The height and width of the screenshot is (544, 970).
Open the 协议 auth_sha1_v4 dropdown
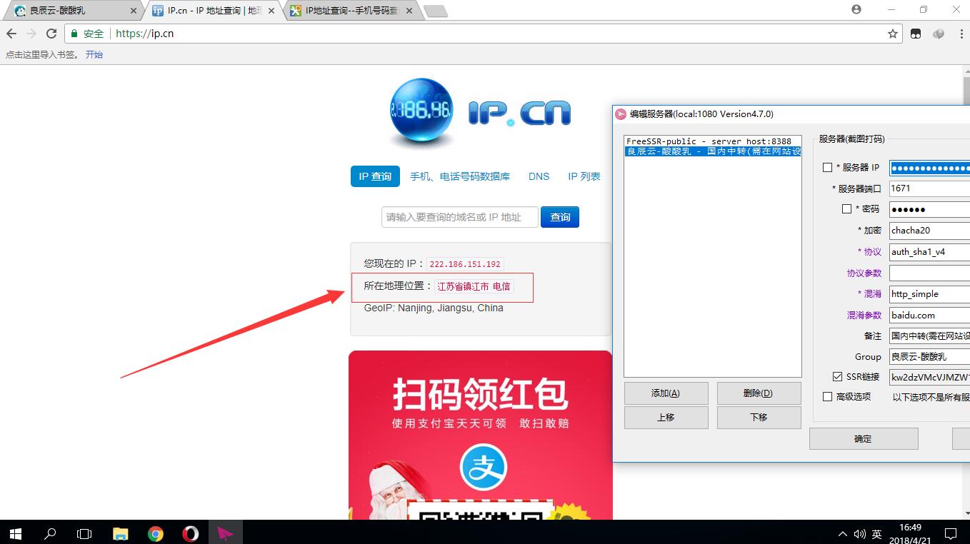[x=929, y=251]
